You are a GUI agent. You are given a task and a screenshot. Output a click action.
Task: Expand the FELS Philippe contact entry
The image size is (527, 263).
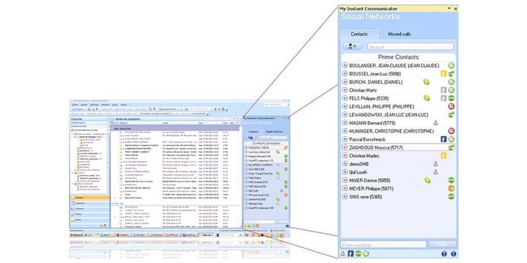point(345,98)
